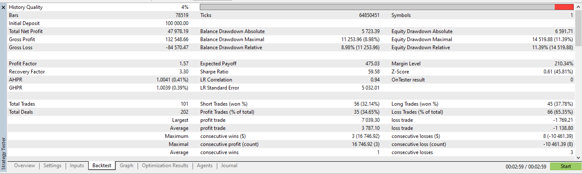Close the Strategy Tester panel
Screen dimensions: 582x174
pyautogui.click(x=3, y=7)
